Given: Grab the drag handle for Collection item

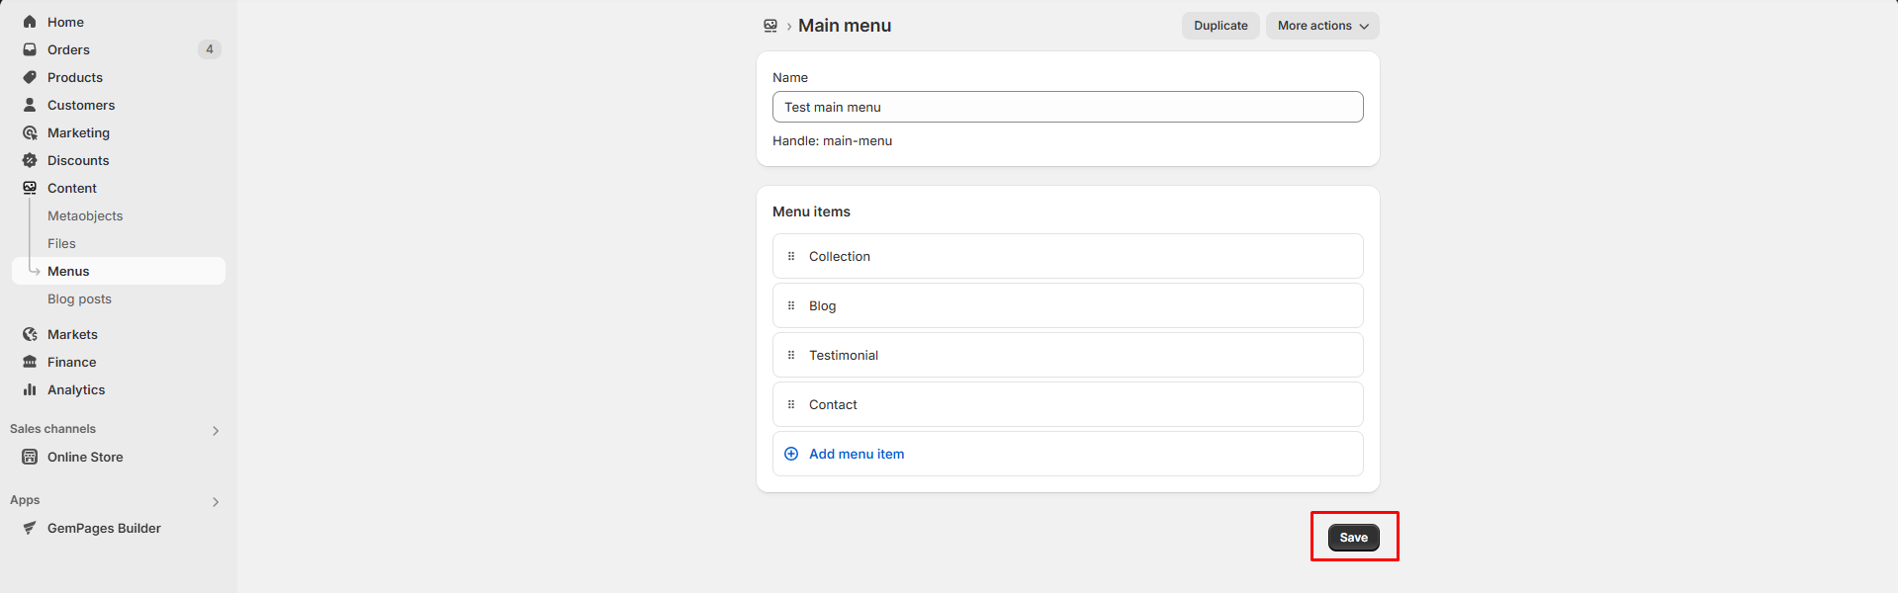Looking at the screenshot, I should click(x=791, y=256).
